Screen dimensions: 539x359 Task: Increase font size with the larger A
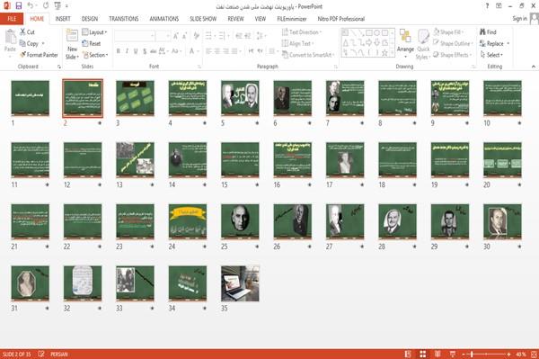pos(176,36)
